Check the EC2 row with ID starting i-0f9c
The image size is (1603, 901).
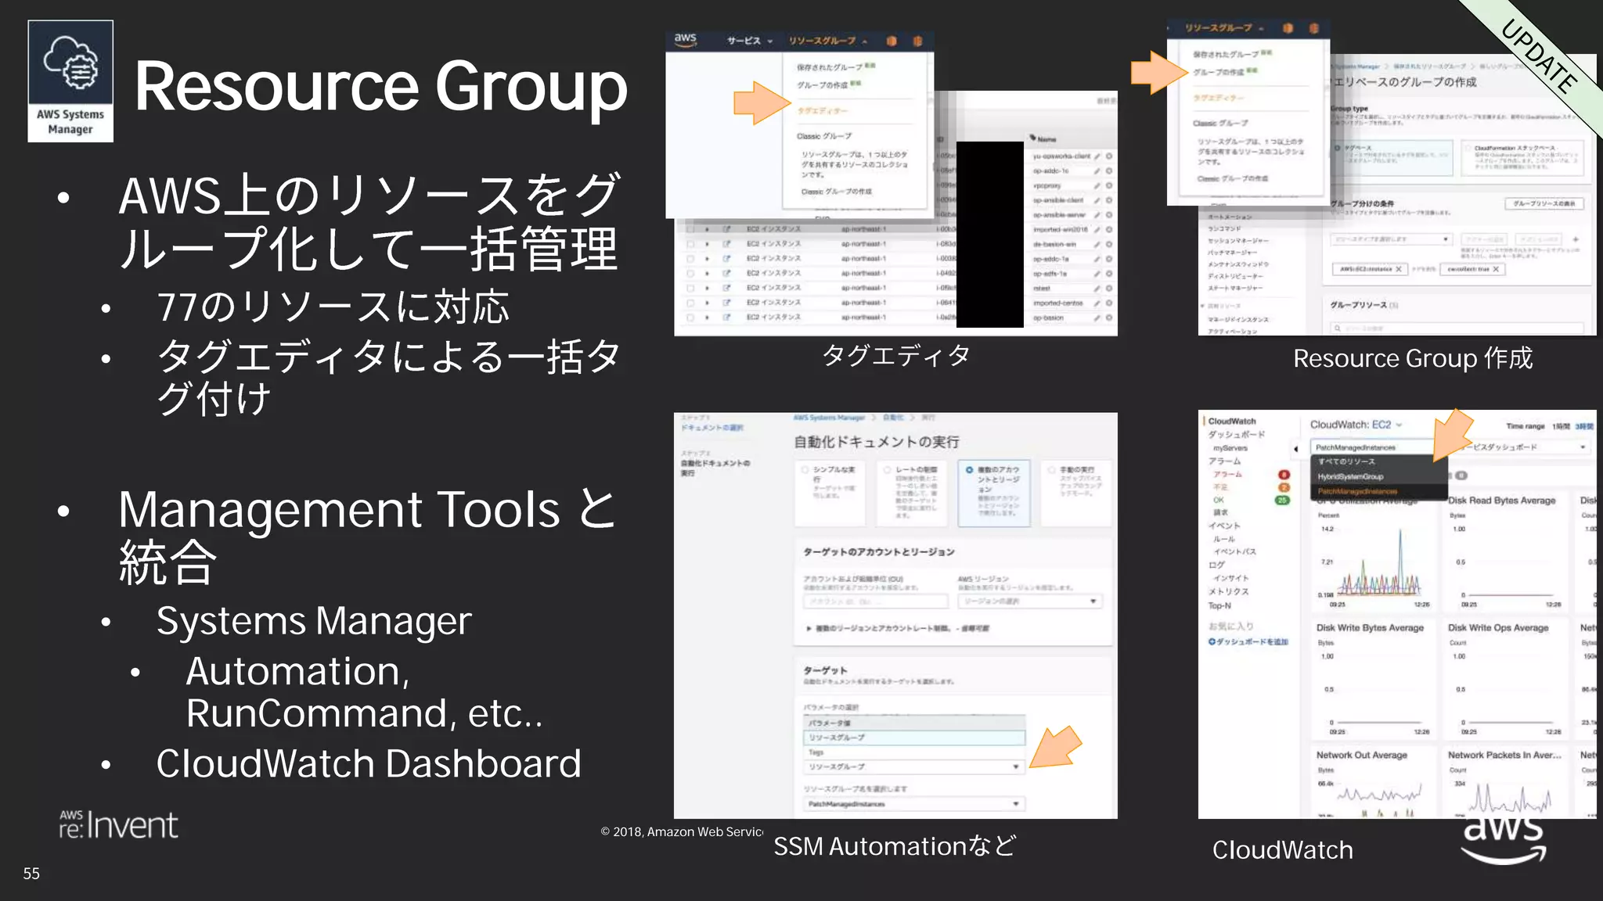pos(690,288)
